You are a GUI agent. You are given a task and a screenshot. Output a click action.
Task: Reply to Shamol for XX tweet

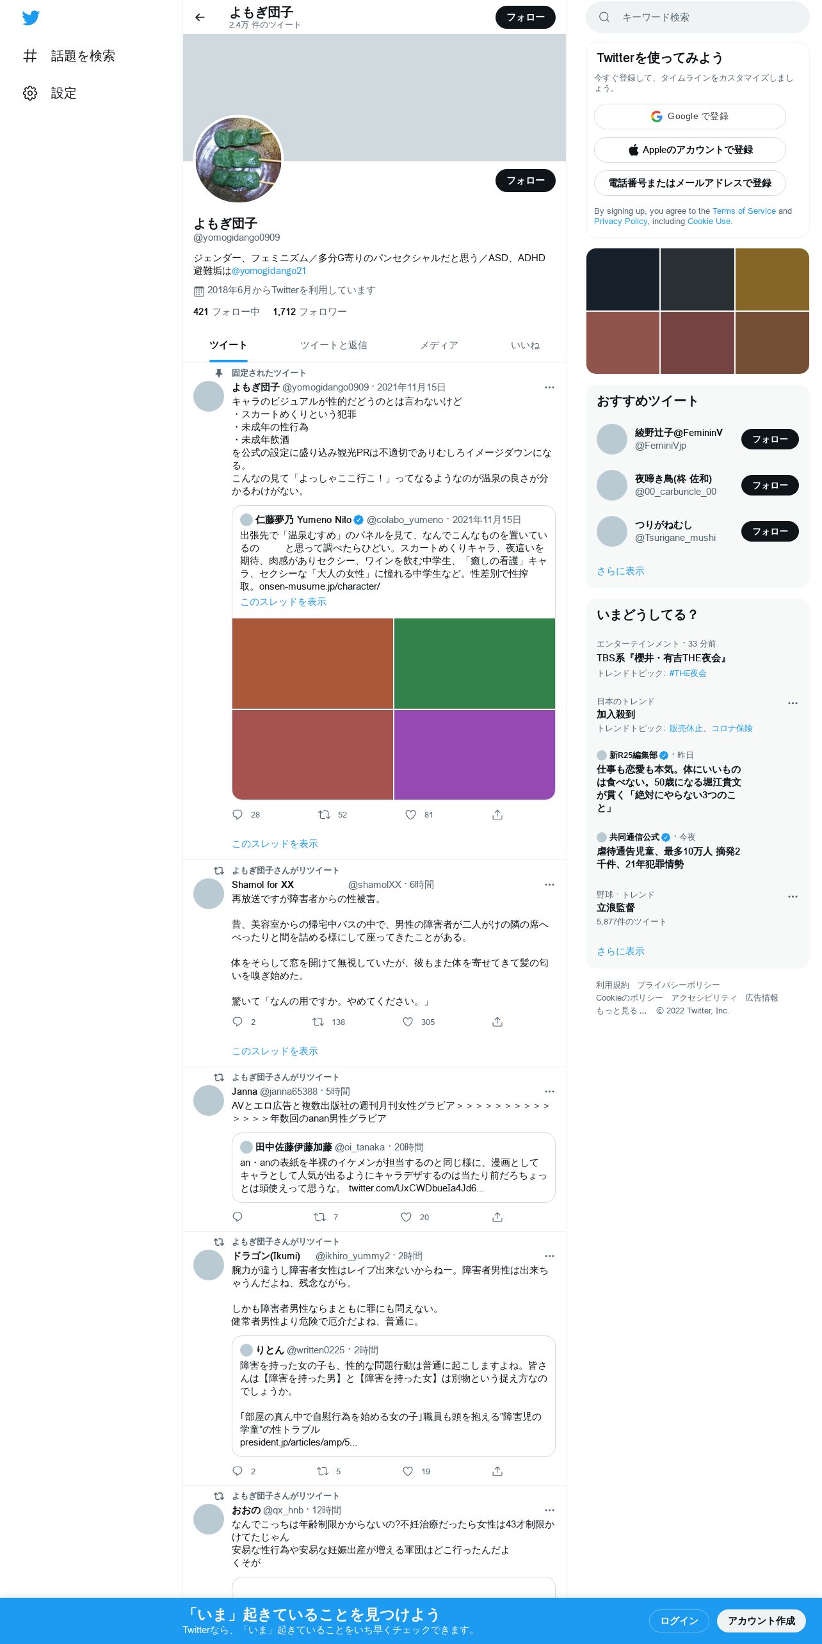click(x=238, y=1022)
